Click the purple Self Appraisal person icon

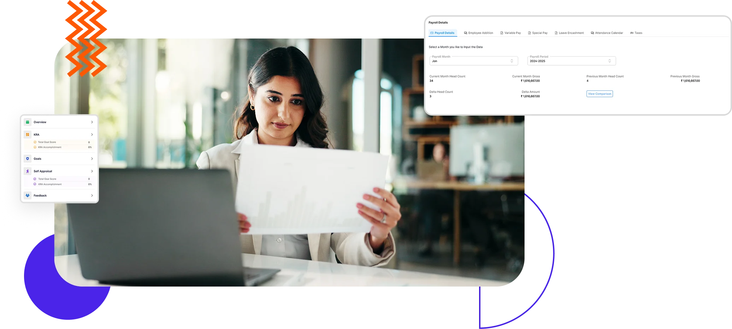(28, 171)
